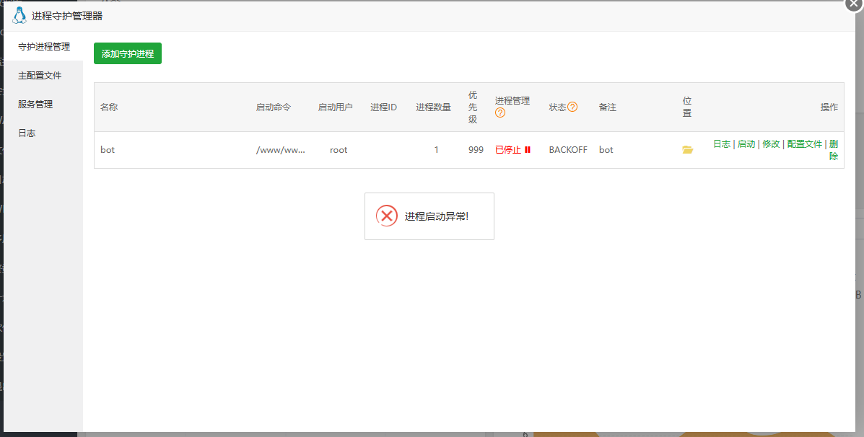
Task: Open 日志 link for bot process
Action: (722, 144)
